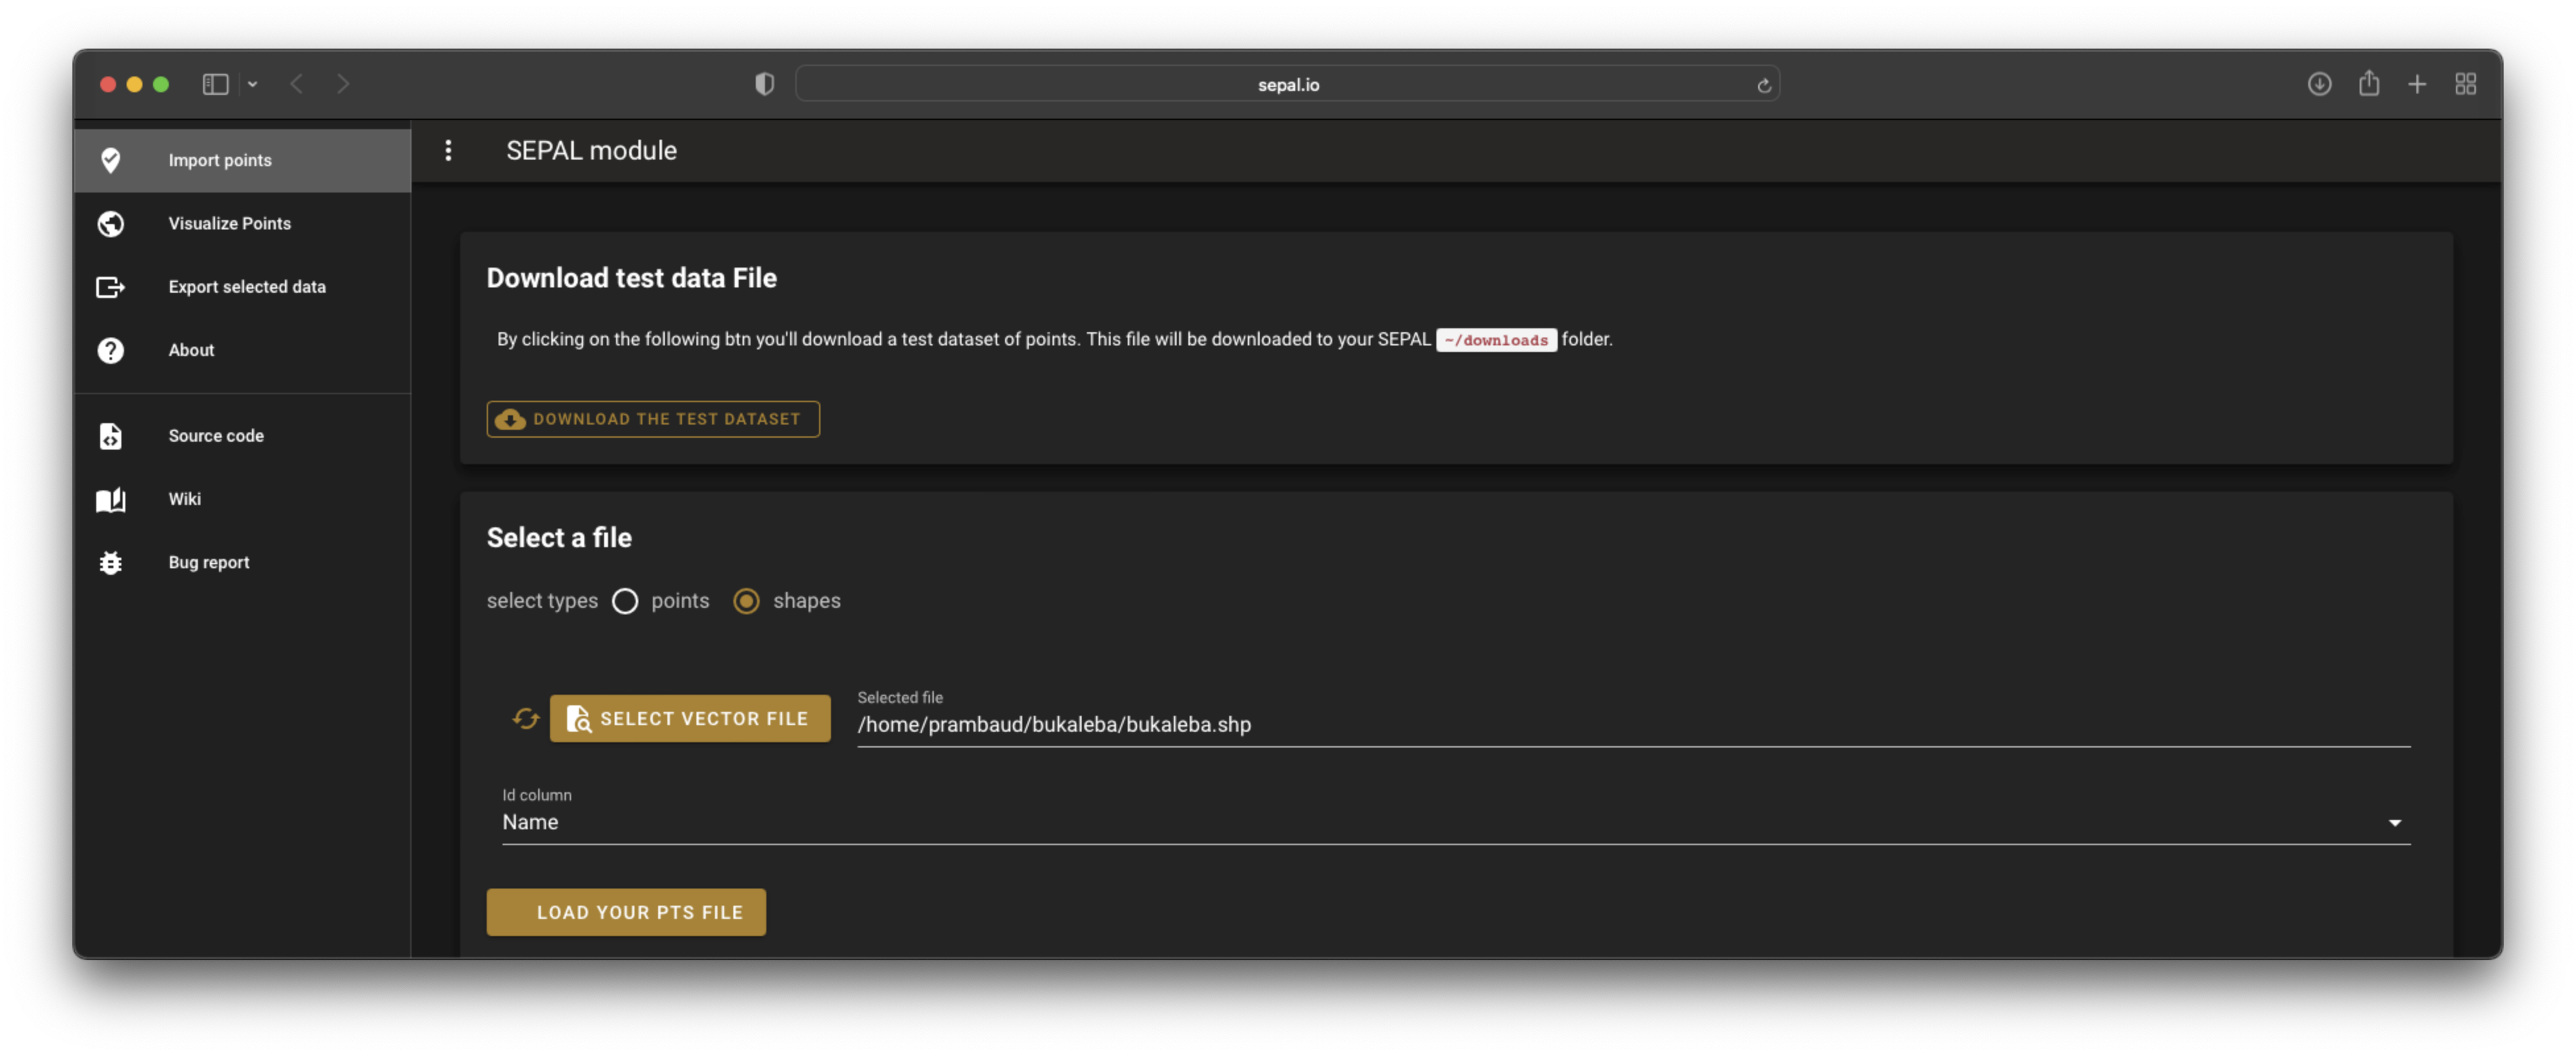Reload the page with the address bar icon
The width and height of the screenshot is (2576, 1056).
[x=1763, y=85]
